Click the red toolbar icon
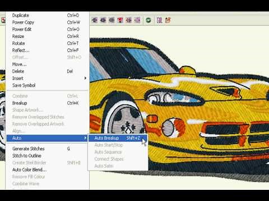269x201 pixels. (120, 20)
